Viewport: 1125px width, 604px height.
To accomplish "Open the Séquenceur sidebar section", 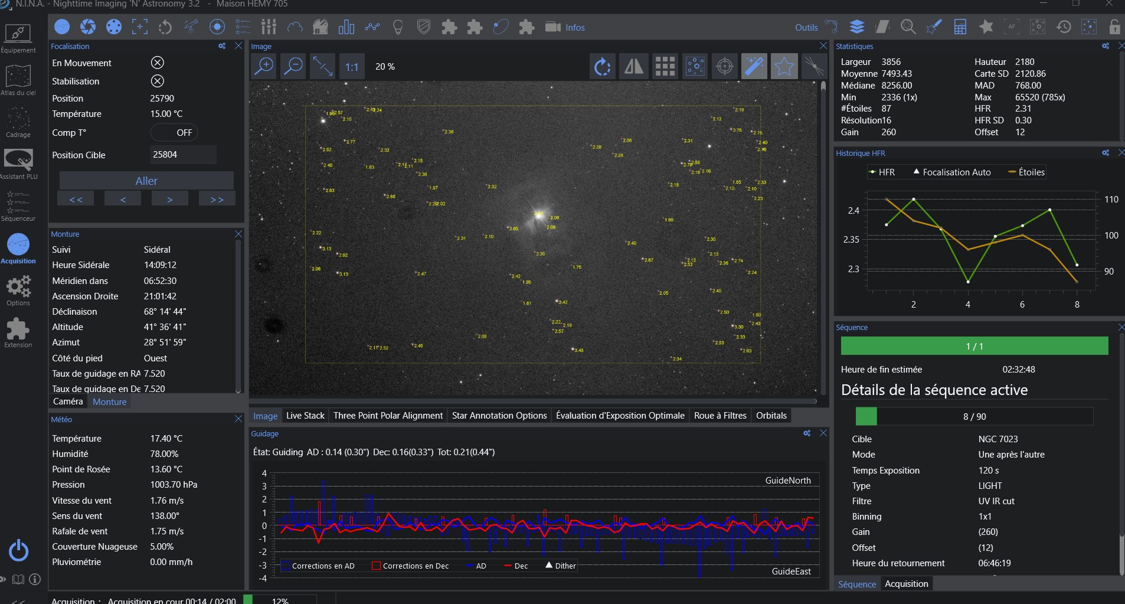I will click(18, 204).
